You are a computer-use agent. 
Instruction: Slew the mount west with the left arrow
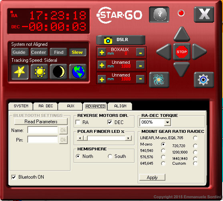164,52
